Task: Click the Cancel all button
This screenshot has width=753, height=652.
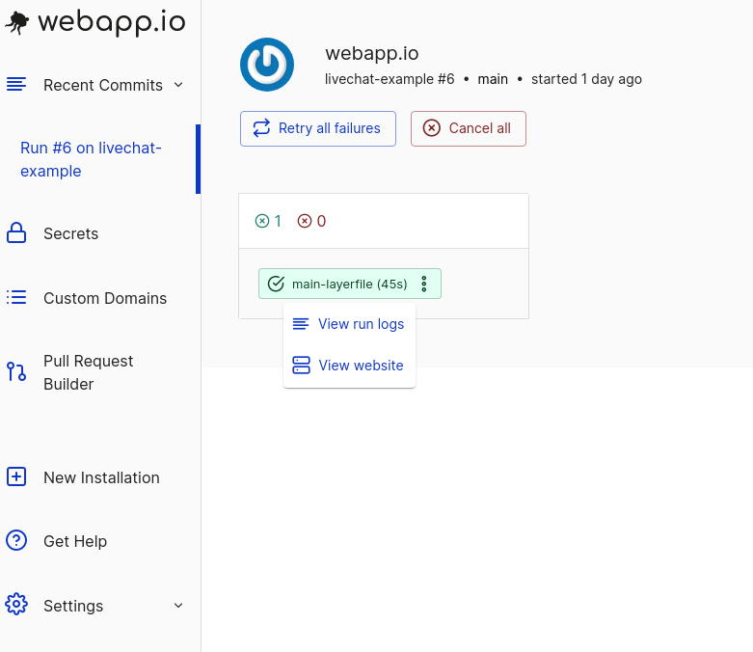Action: [469, 128]
